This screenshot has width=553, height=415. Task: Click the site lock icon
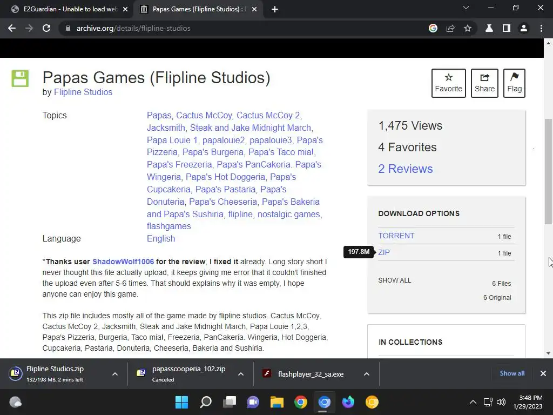pyautogui.click(x=68, y=28)
